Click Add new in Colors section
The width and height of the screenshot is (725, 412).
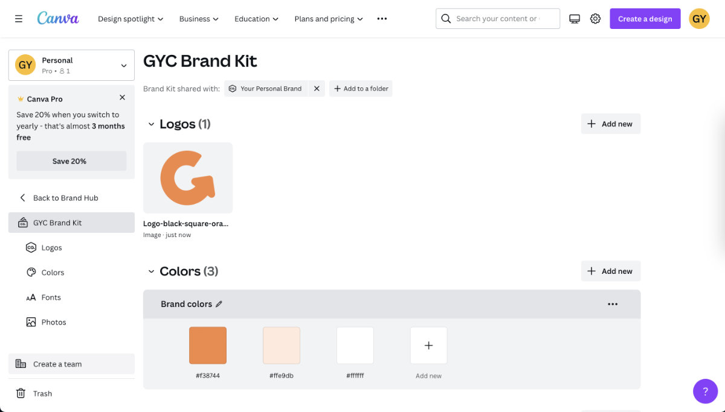click(x=611, y=271)
